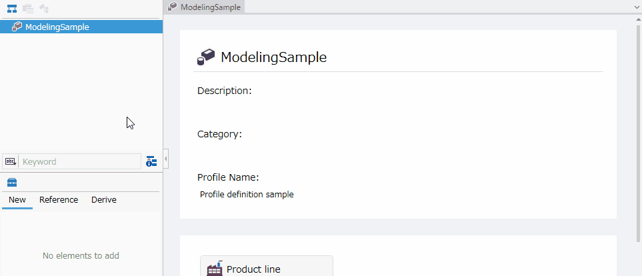Click the blue toolbox icon
The image size is (642, 276).
click(12, 183)
